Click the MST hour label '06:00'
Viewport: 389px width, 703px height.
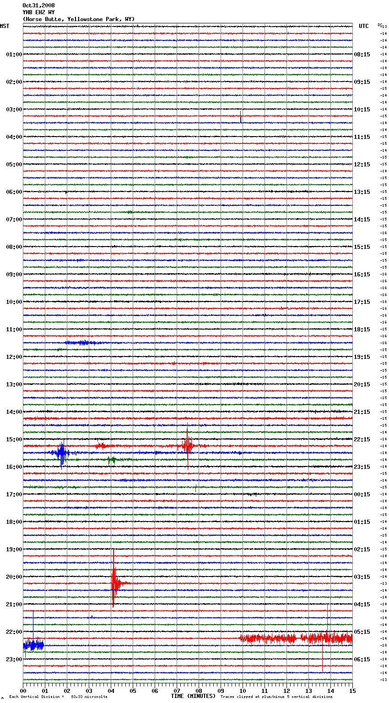tap(14, 192)
